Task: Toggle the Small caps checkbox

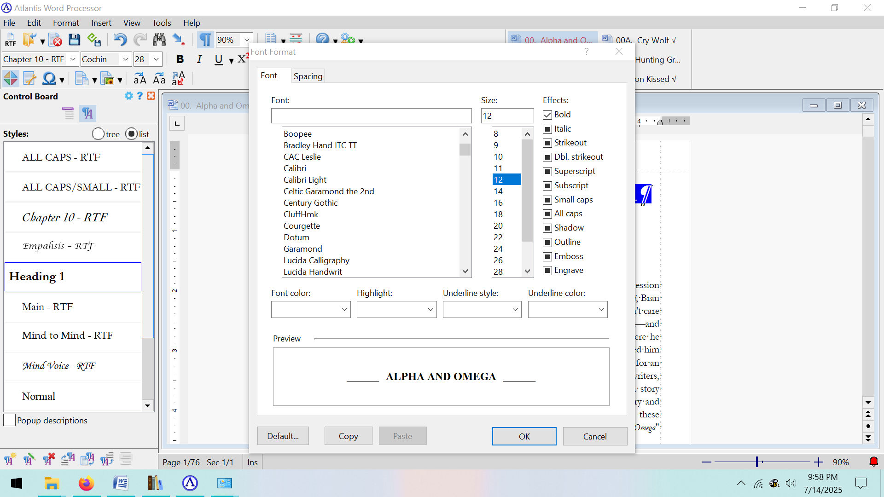Action: point(547,200)
